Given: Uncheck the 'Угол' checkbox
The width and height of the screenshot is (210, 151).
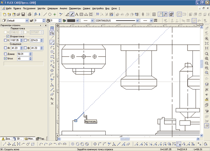Looking at the screenshot, I should (x=5, y=59).
